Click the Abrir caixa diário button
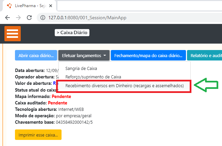 coord(36,55)
